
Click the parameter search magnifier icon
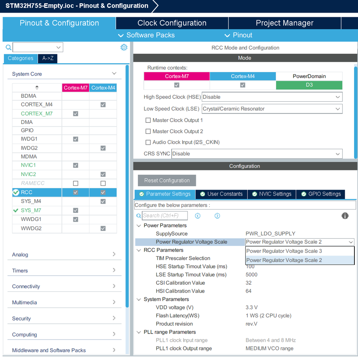[x=139, y=216]
